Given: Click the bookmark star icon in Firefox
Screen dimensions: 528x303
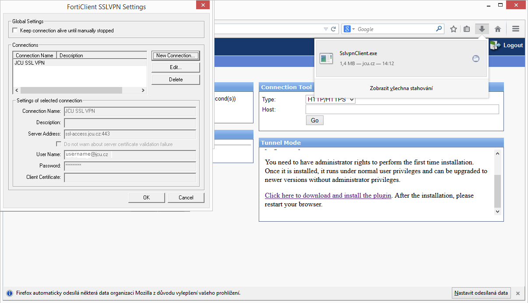Looking at the screenshot, I should tap(454, 29).
